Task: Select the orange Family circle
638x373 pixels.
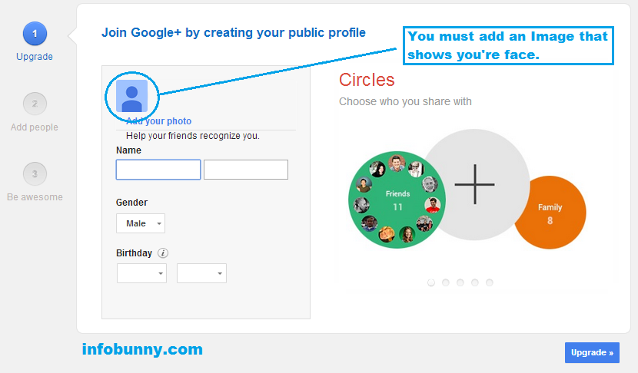Action: pyautogui.click(x=550, y=213)
